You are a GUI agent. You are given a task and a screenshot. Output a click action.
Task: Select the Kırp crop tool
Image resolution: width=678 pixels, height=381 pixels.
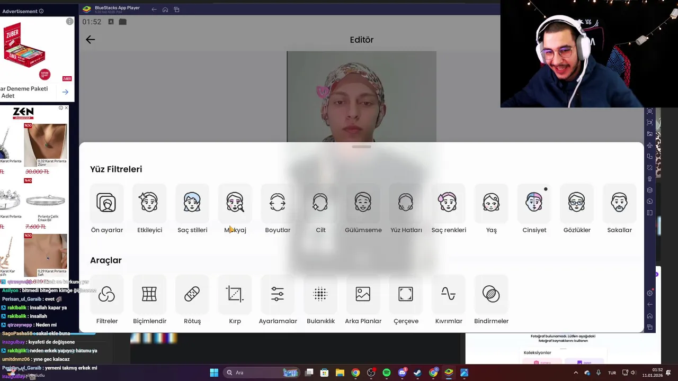click(235, 300)
